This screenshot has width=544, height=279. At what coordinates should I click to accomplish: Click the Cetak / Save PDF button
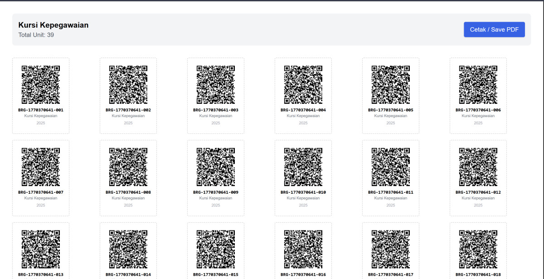[494, 29]
